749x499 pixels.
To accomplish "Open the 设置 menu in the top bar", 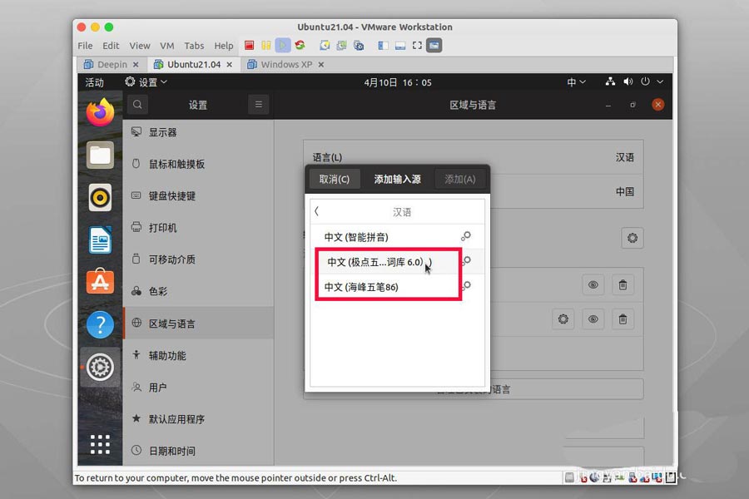I will point(146,82).
